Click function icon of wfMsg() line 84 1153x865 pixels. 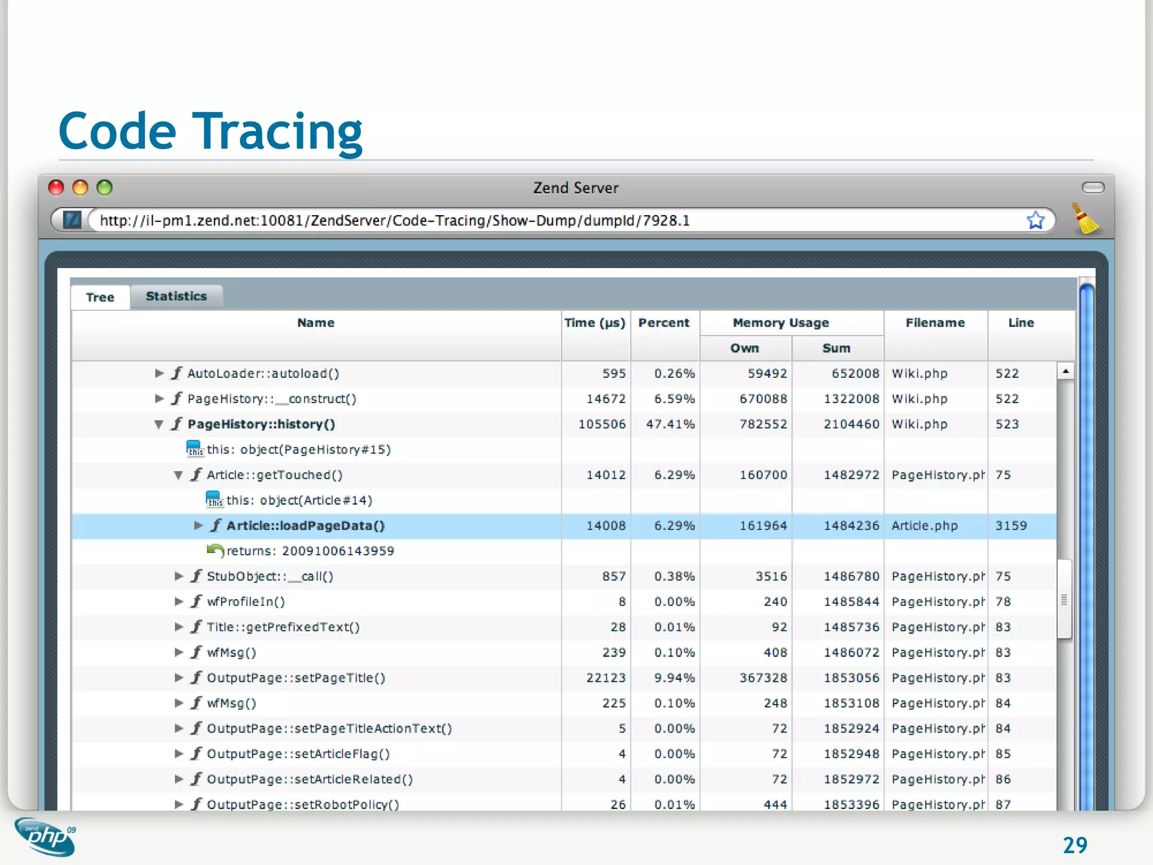click(196, 702)
